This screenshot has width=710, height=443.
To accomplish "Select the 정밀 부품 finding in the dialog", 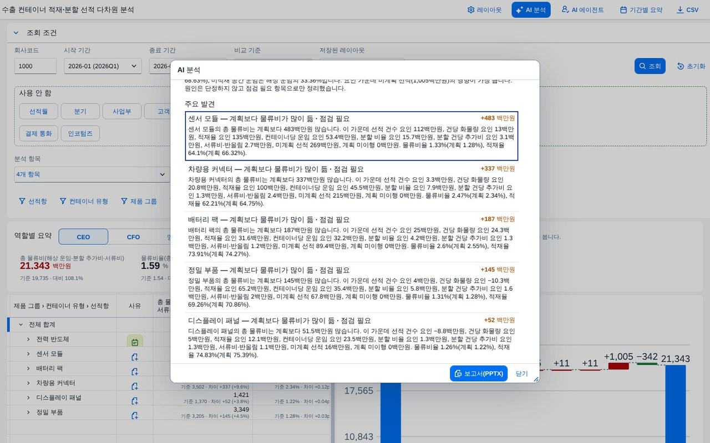I will point(352,287).
